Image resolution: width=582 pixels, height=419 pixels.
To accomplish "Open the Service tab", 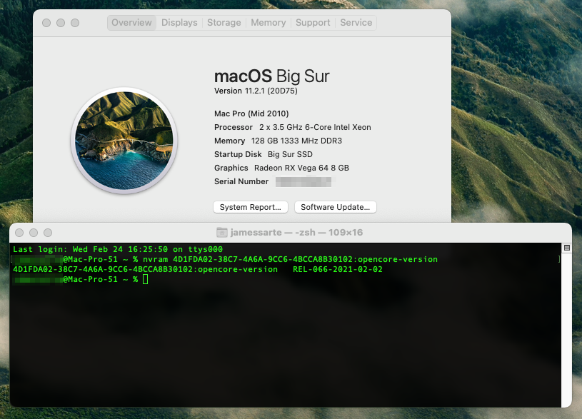I will tap(356, 23).
